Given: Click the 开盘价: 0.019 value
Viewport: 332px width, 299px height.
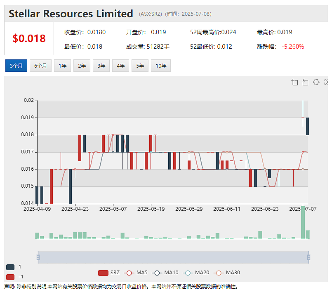Looking at the screenshot, I should coord(146,32).
